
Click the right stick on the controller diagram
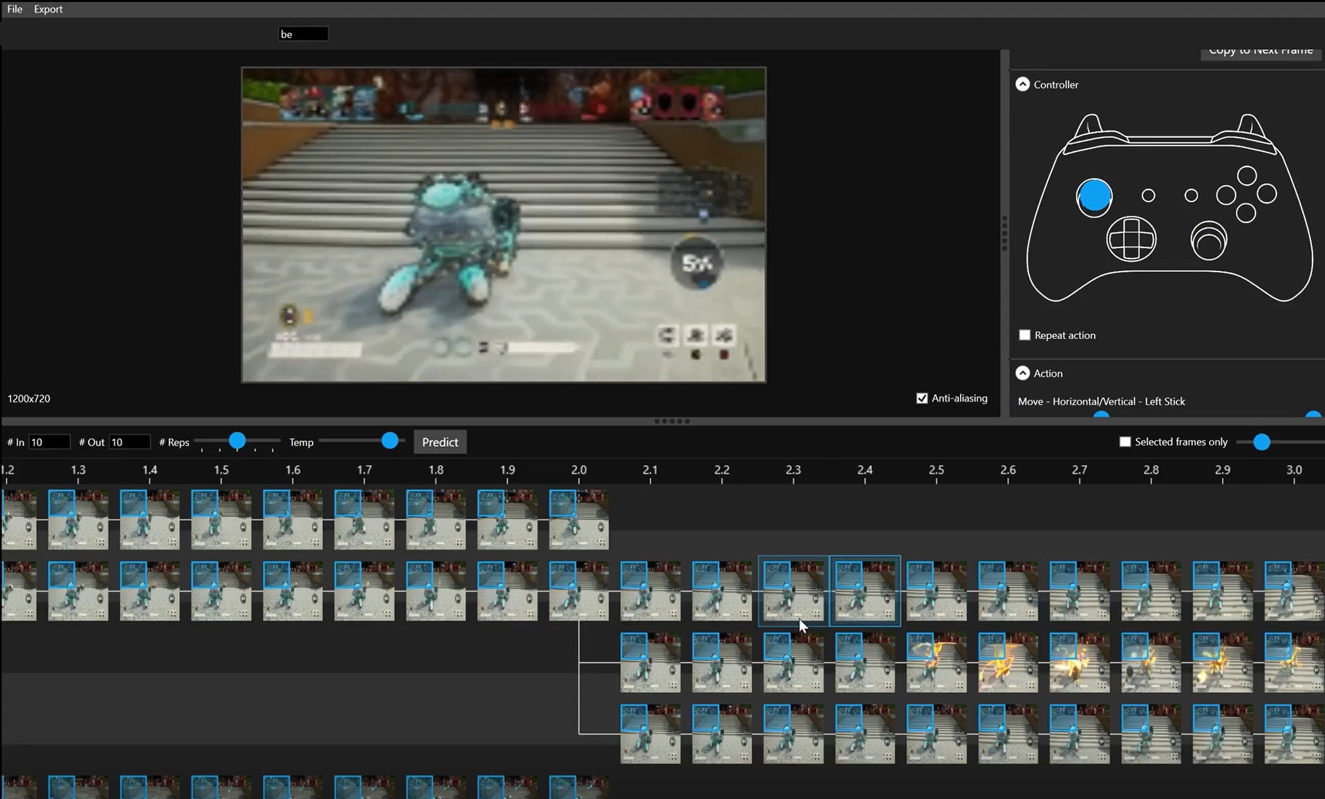(1208, 241)
